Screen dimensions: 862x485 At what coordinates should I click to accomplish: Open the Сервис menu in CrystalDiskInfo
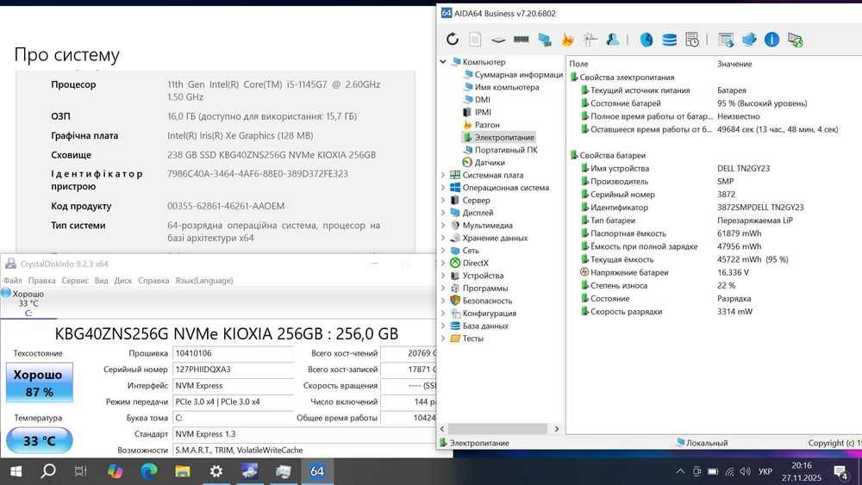75,280
